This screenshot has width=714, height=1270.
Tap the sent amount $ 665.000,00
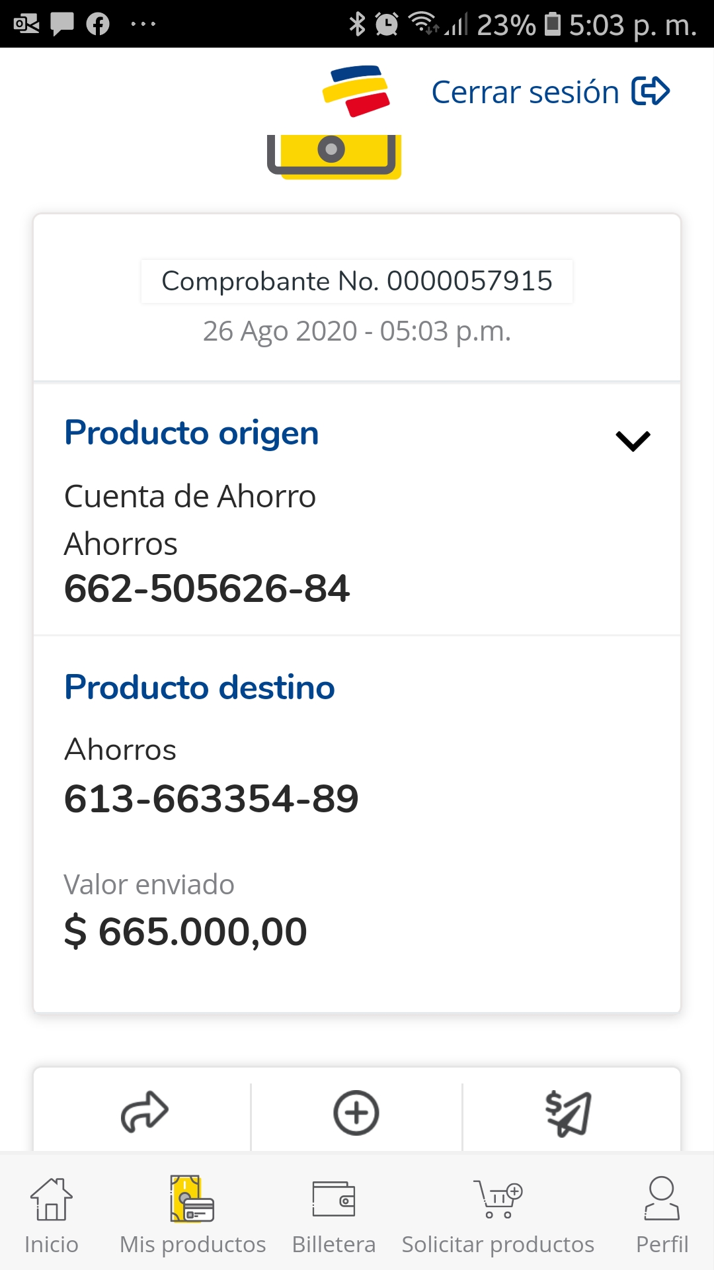(186, 931)
